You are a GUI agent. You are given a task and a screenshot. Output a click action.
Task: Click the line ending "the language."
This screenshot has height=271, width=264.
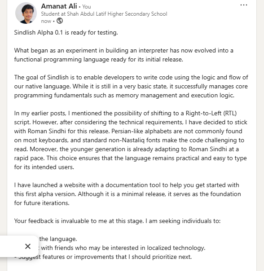point(58,239)
